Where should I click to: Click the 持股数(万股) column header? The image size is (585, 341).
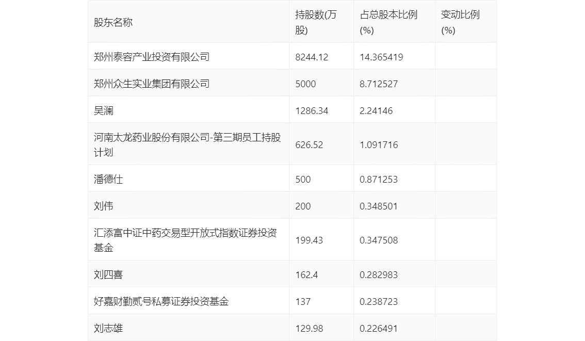pos(316,22)
